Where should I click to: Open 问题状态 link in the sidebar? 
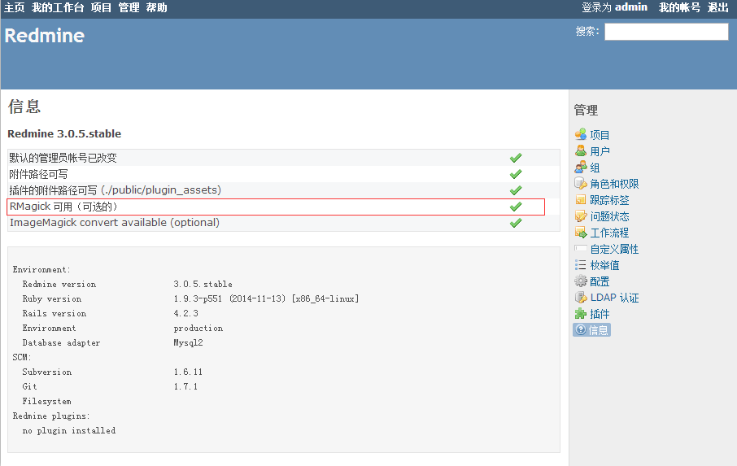pyautogui.click(x=609, y=216)
